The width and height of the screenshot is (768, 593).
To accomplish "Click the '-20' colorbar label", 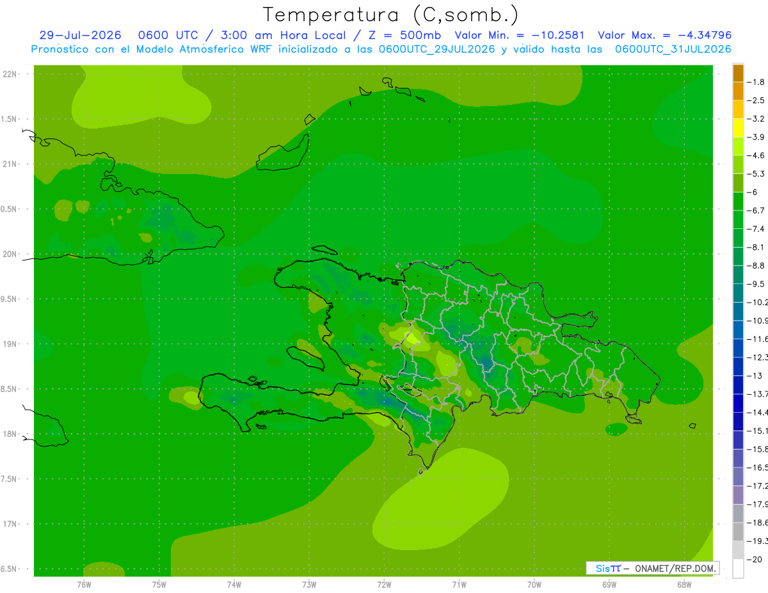I will [754, 560].
